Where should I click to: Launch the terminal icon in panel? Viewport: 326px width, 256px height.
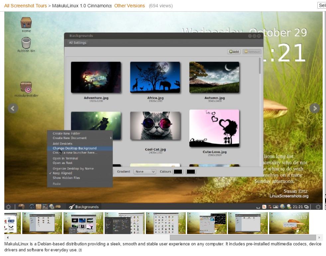(x=45, y=206)
